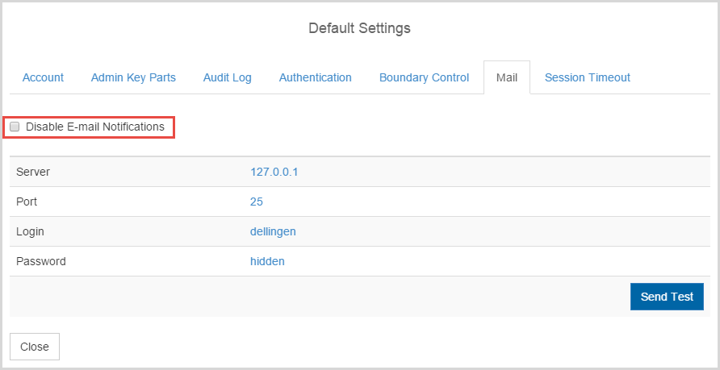Click the Server row label
This screenshot has width=720, height=370.
coord(33,172)
